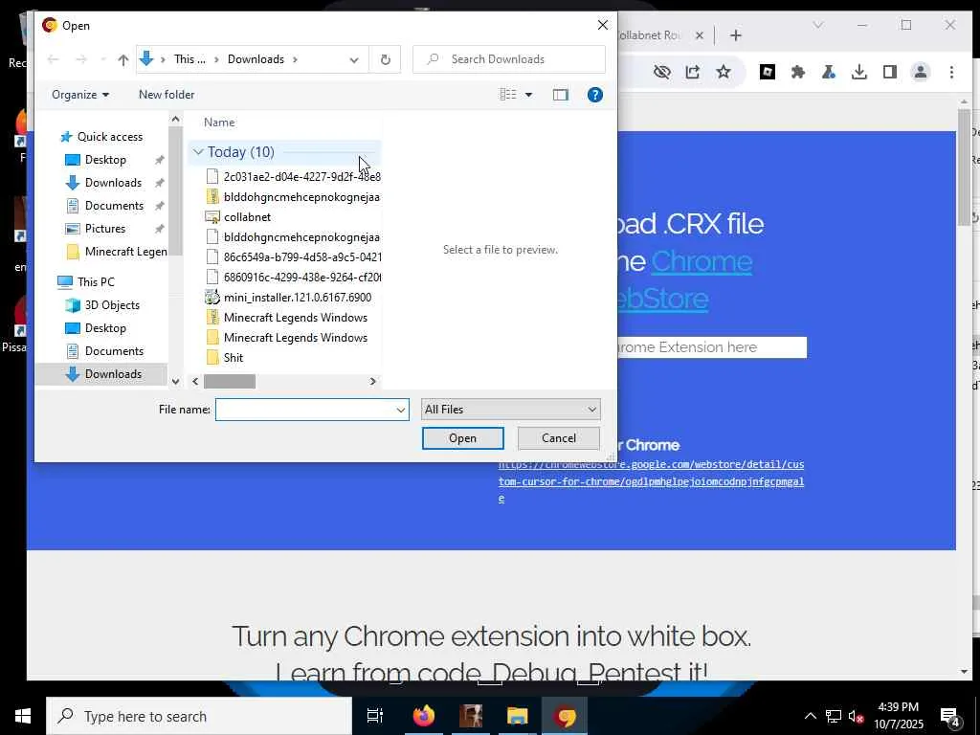The height and width of the screenshot is (735, 980).
Task: Launch Firefox from the taskbar
Action: (423, 716)
